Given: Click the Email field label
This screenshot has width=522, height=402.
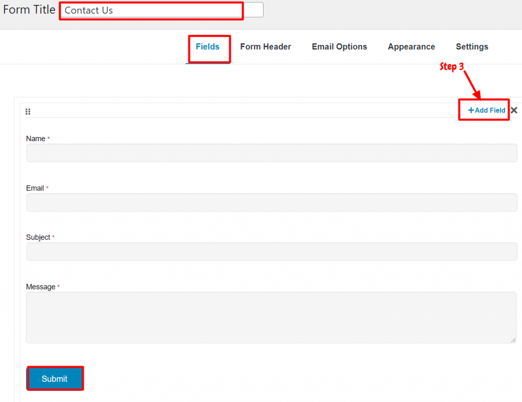Looking at the screenshot, I should (35, 189).
